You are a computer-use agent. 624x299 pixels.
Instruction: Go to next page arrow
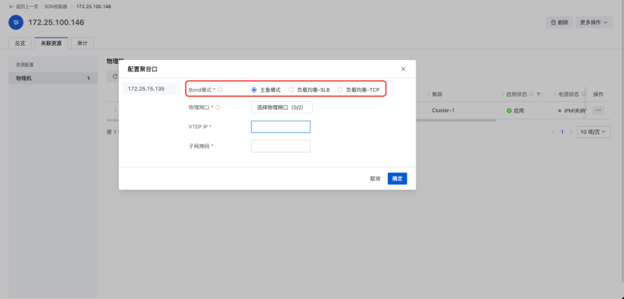[x=571, y=132]
